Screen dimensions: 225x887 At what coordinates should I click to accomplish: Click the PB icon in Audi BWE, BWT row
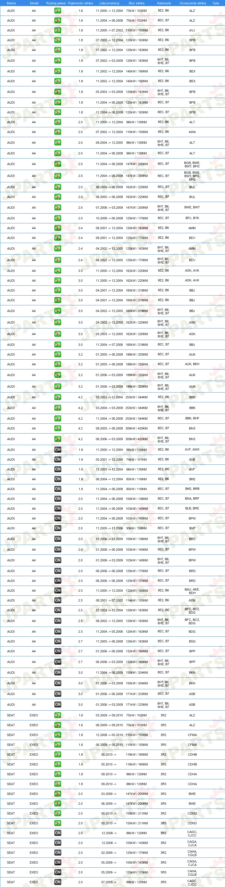pos(58,207)
